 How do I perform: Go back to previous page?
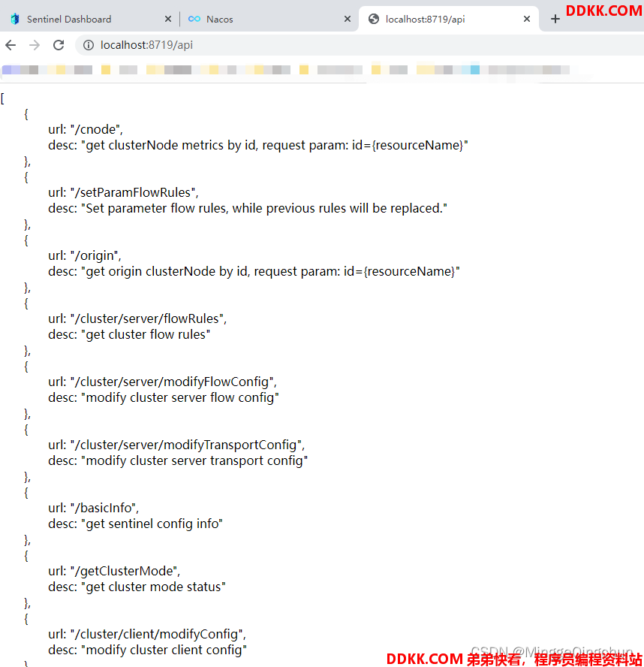pyautogui.click(x=11, y=45)
